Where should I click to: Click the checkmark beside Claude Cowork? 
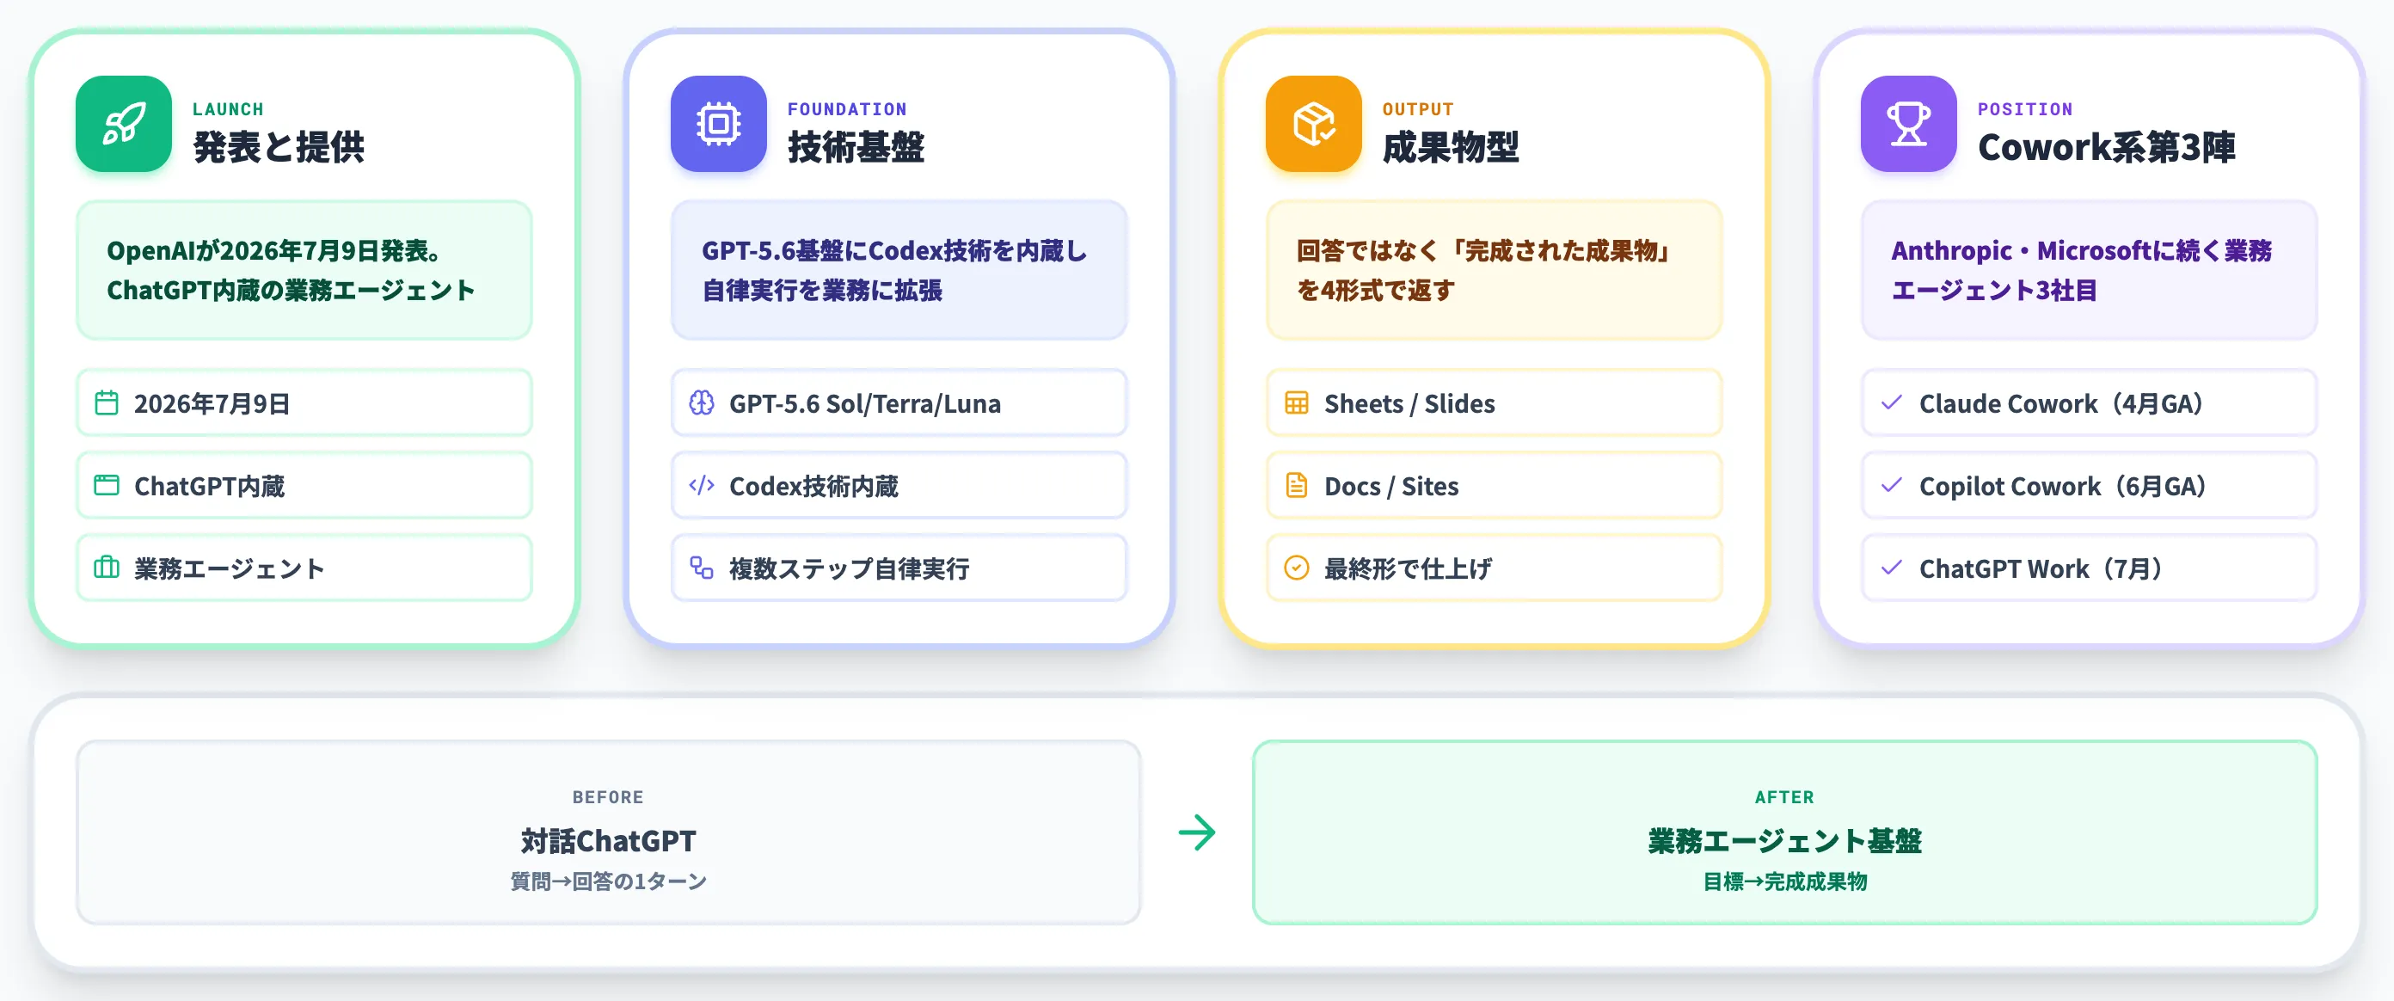(1891, 403)
